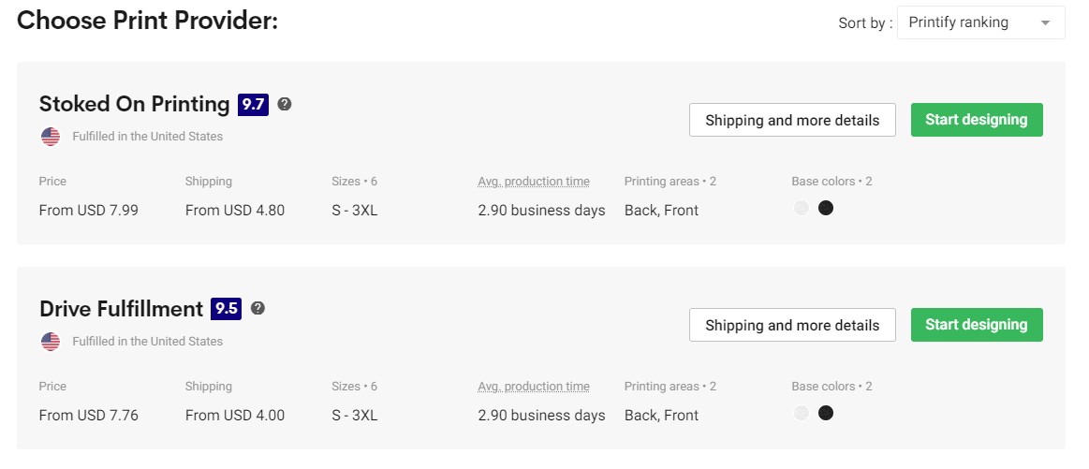Click the 9.7 rating badge
The height and width of the screenshot is (469, 1089).
click(x=253, y=104)
